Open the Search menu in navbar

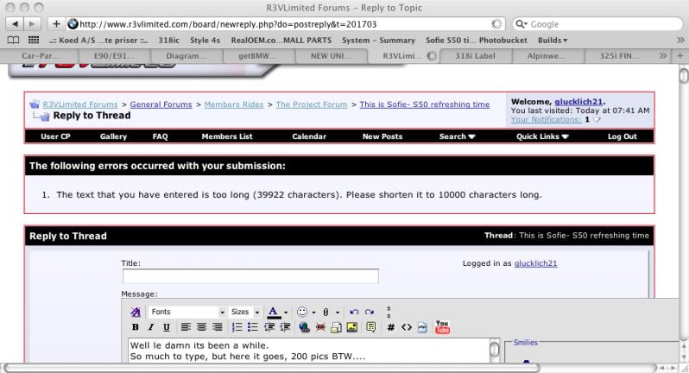pos(457,136)
